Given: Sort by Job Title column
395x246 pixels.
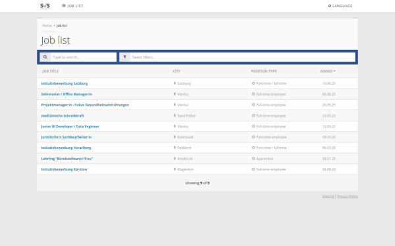Looking at the screenshot, I should (x=51, y=72).
